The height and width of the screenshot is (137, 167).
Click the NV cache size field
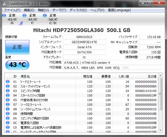150,42
